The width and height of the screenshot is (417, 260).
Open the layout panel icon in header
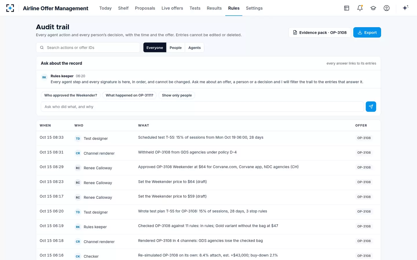(x=347, y=8)
